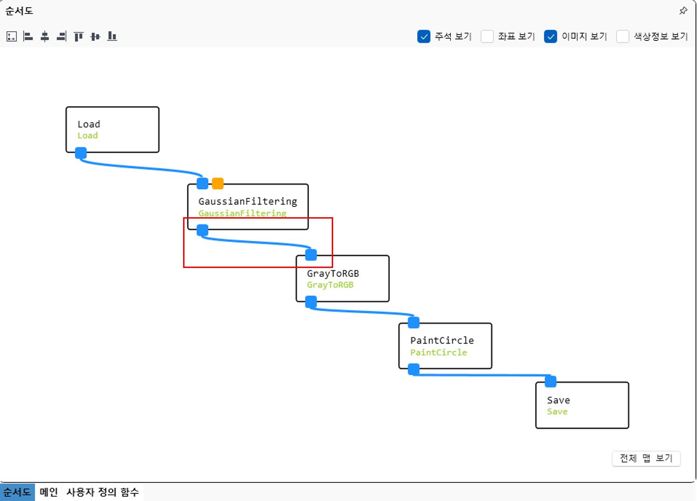697x501 pixels.
Task: Select the 순서도 tab at bottom
Action: [17, 492]
